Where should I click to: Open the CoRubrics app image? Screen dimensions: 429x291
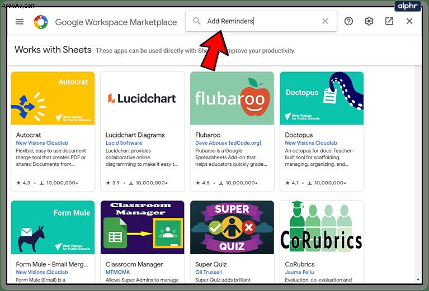[322, 227]
